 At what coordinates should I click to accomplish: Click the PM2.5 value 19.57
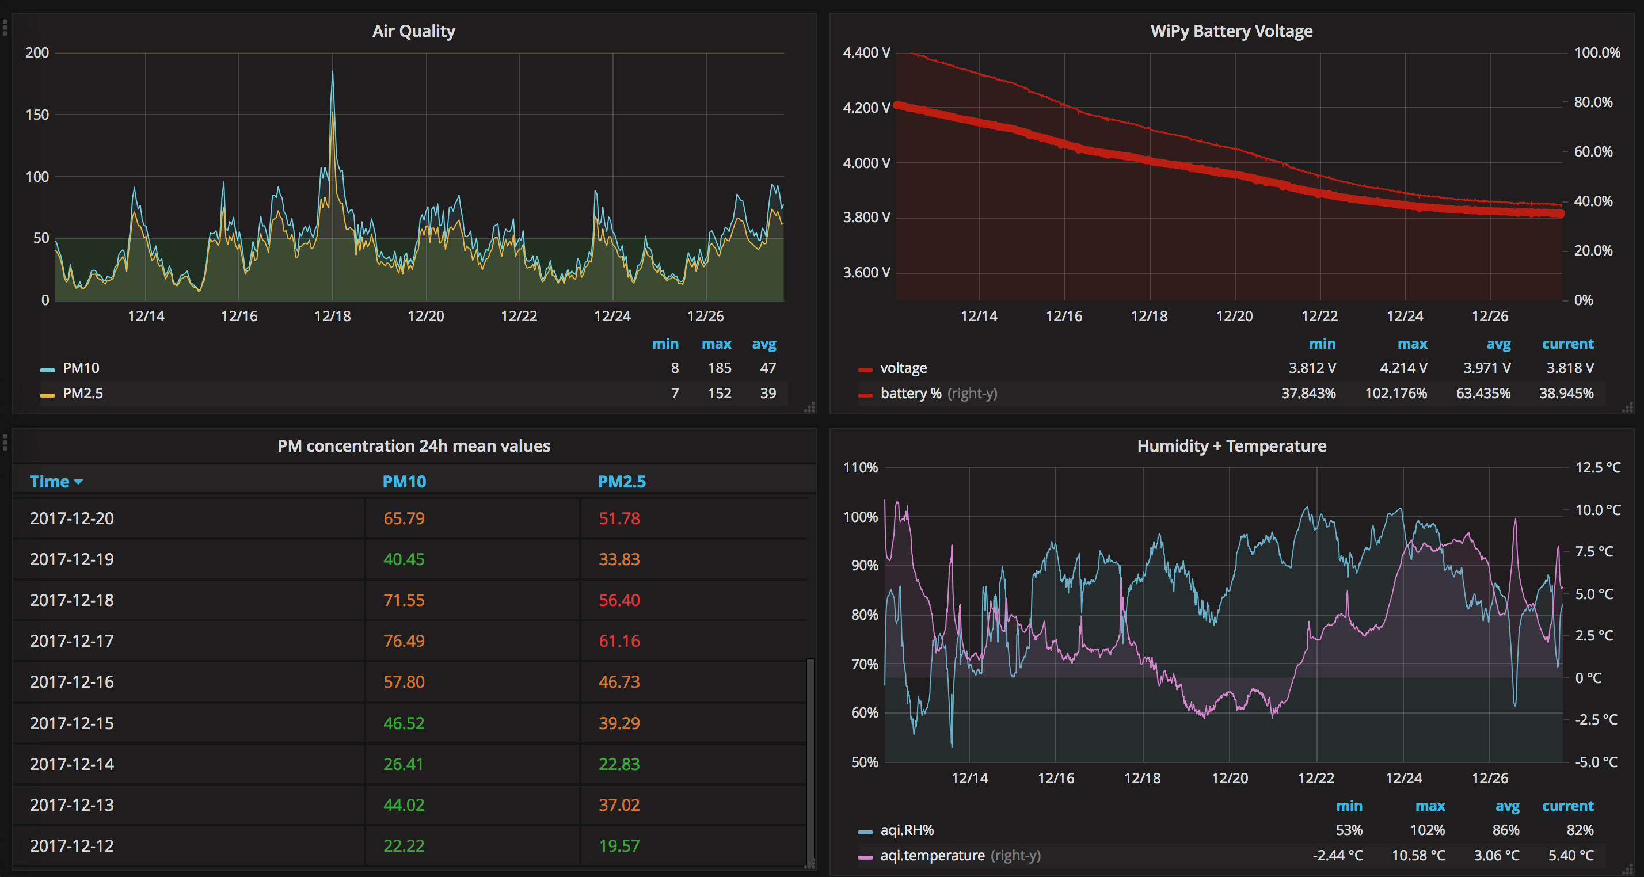pos(619,846)
